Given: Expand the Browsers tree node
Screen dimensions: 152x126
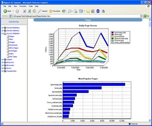Looking at the screenshot, I should [x=2, y=65].
